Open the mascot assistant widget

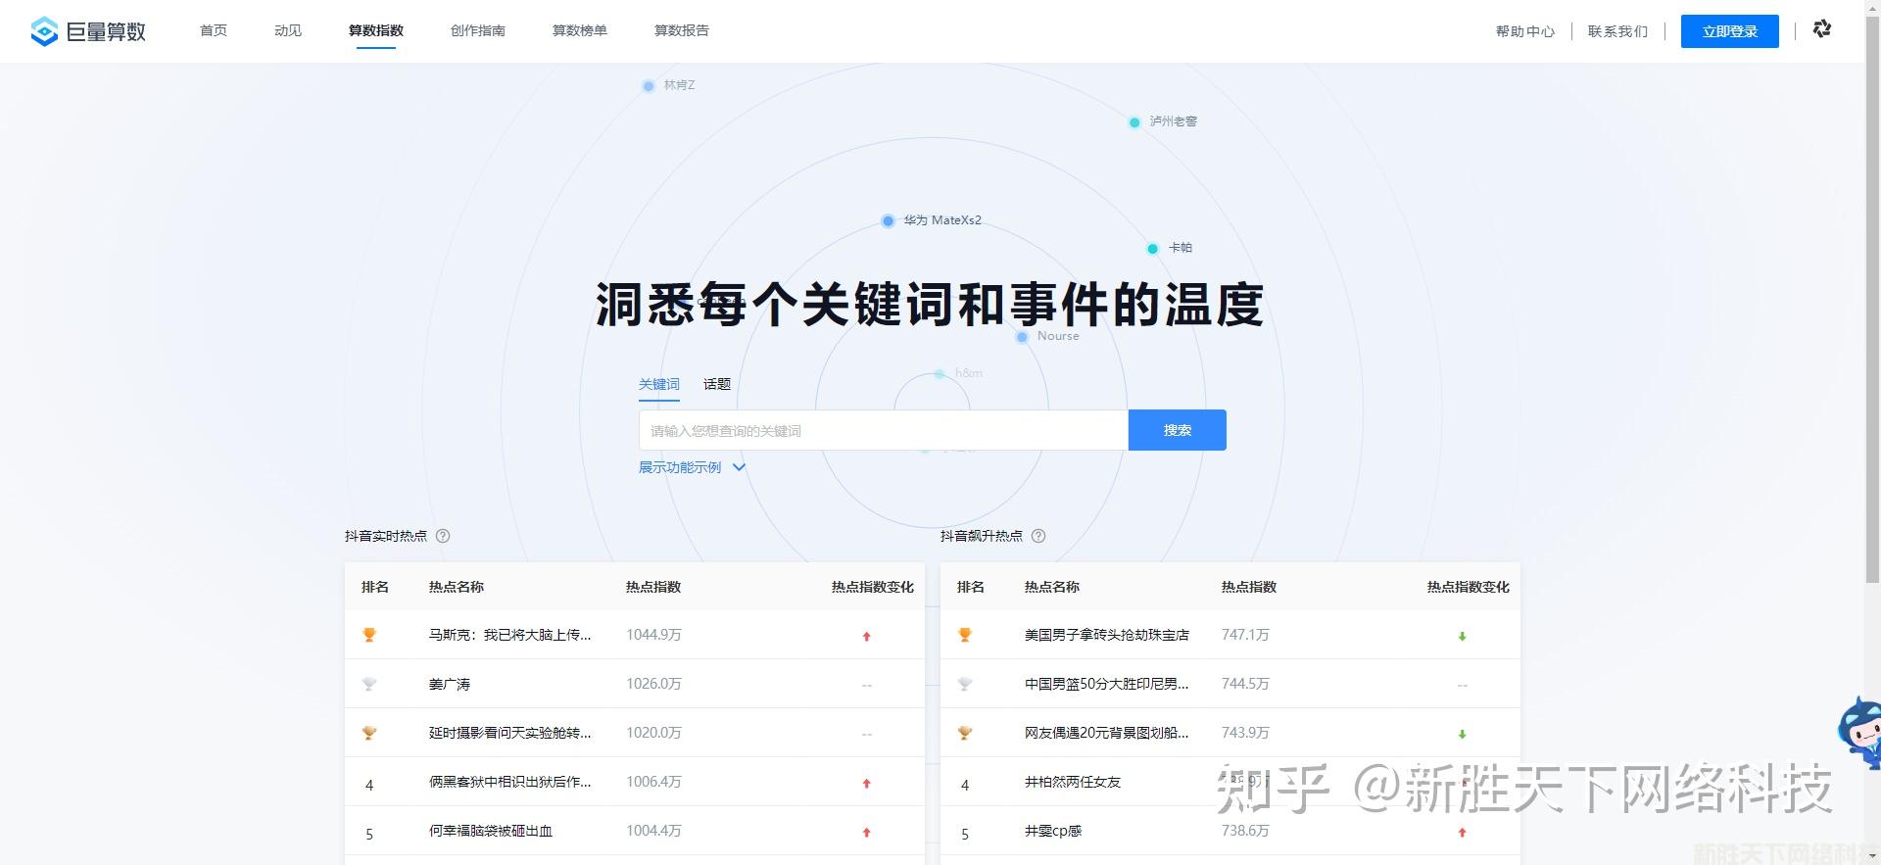pos(1859,732)
